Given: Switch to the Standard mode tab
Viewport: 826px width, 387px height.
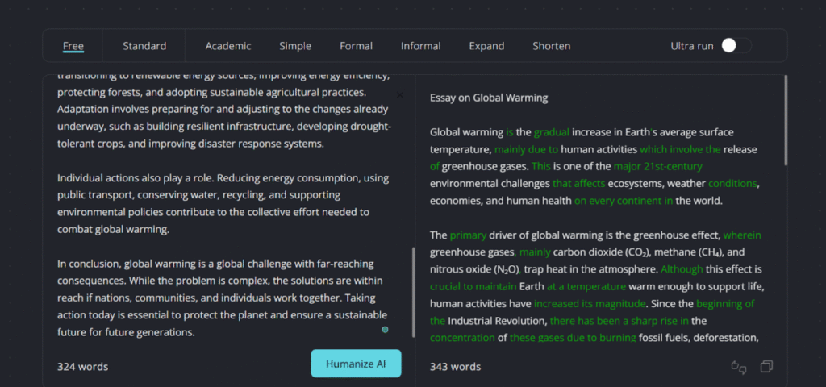Looking at the screenshot, I should pos(144,46).
